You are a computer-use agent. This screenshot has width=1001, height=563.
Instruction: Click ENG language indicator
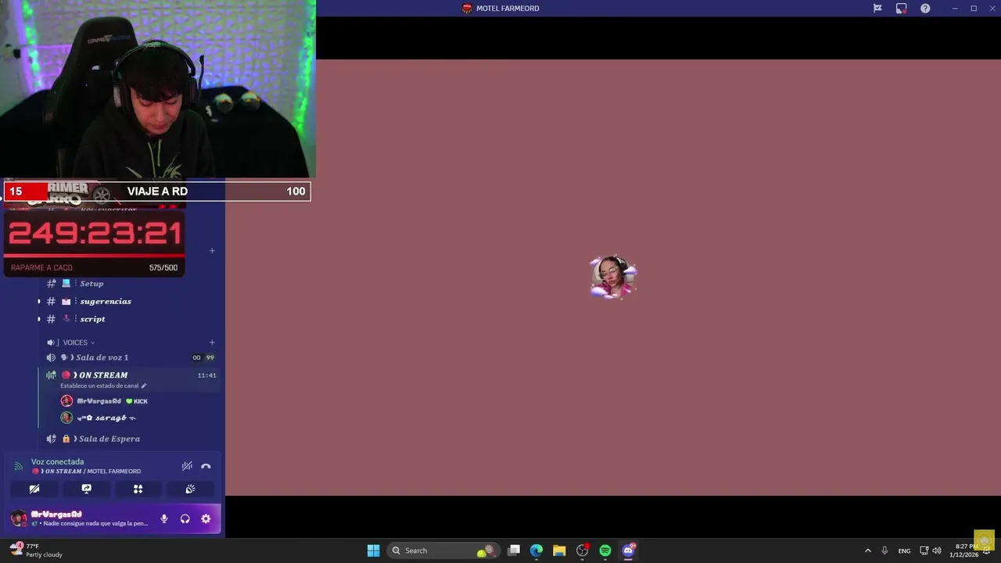(904, 550)
